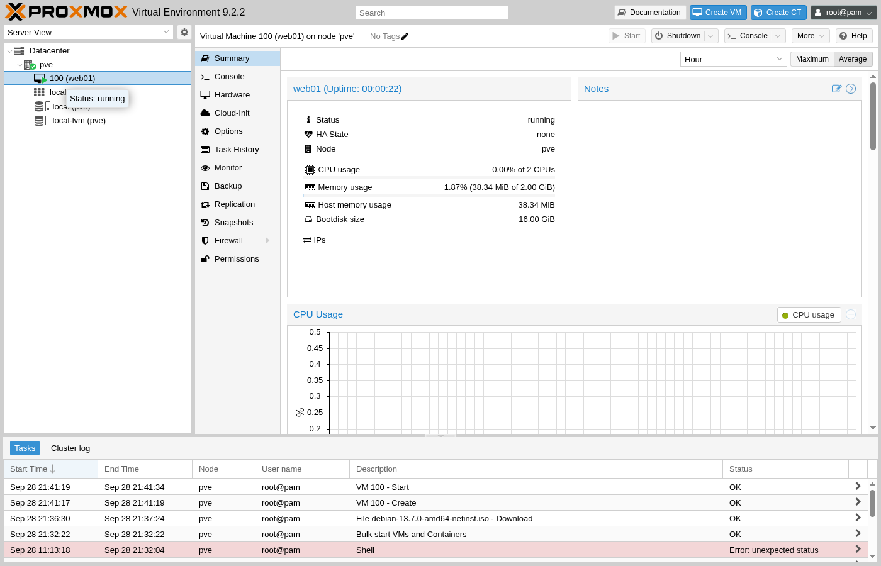Open details chevron for the ISO Download task
This screenshot has width=881, height=566.
(x=858, y=518)
